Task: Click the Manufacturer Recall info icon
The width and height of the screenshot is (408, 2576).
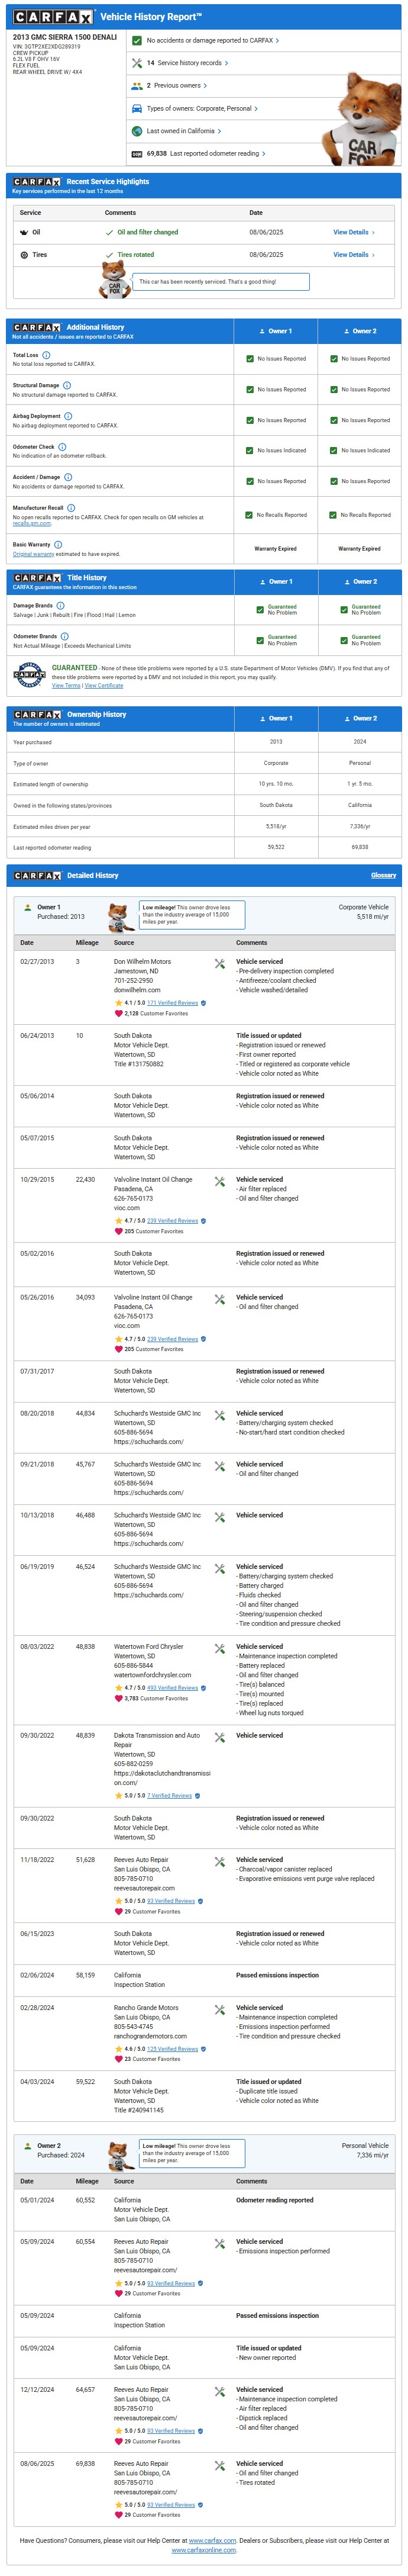Action: (x=71, y=508)
